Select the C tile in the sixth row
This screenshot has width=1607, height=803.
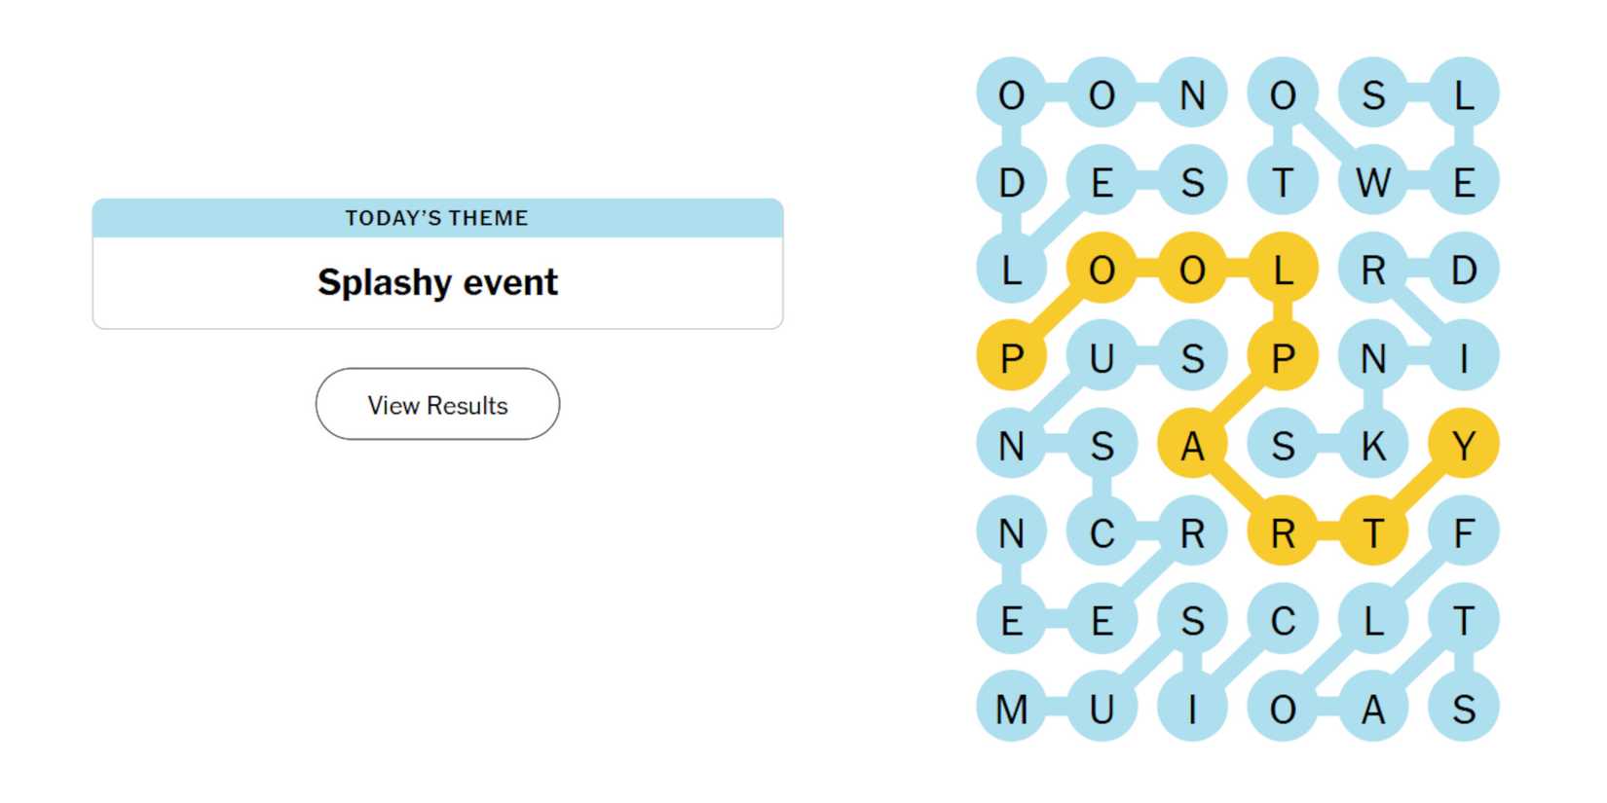(x=1101, y=532)
